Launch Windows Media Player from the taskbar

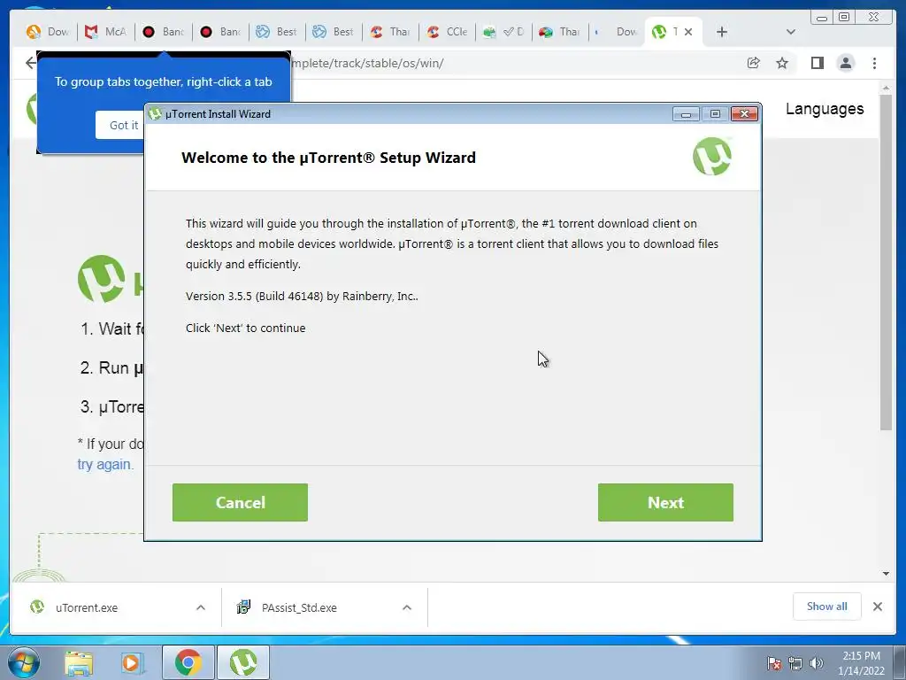[132, 662]
